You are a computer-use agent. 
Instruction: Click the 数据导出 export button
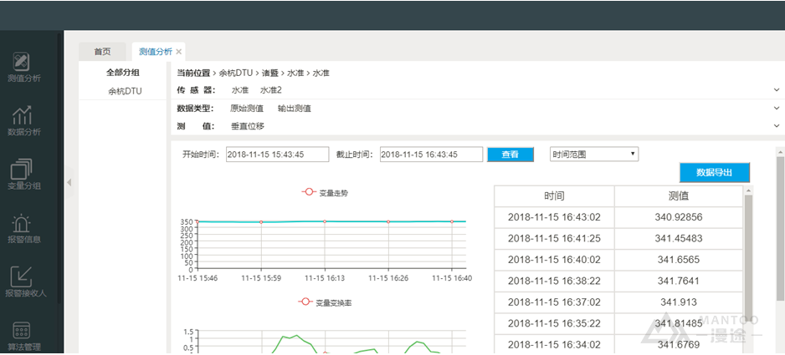click(x=714, y=172)
